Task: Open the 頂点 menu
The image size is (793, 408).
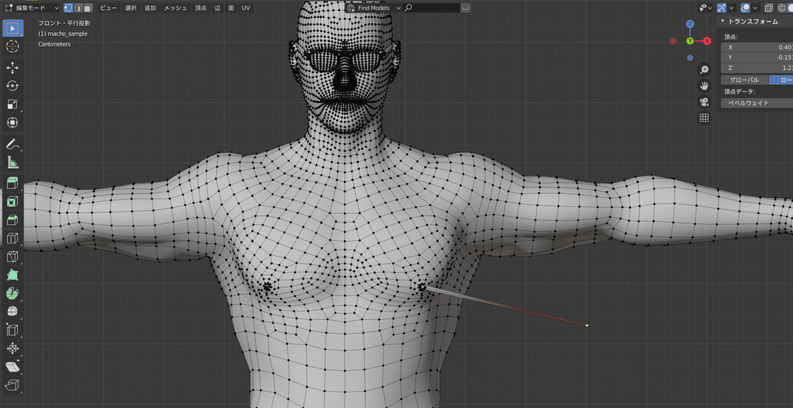Action: (x=200, y=8)
